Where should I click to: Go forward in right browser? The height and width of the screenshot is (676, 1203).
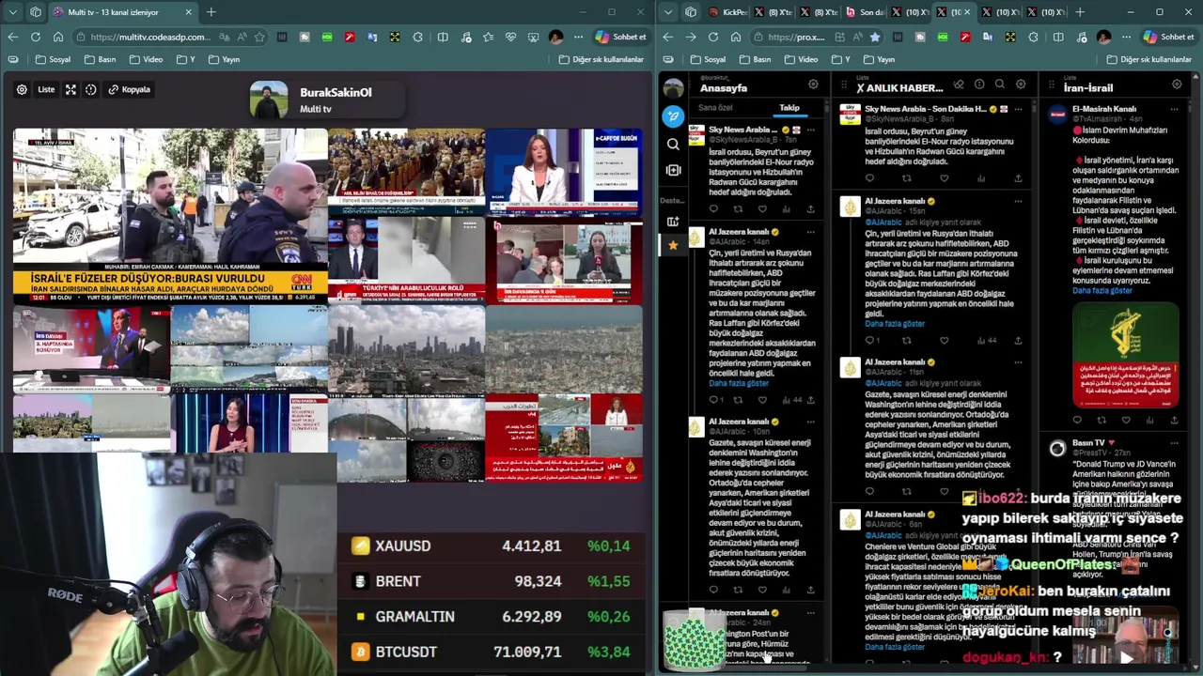(x=691, y=37)
